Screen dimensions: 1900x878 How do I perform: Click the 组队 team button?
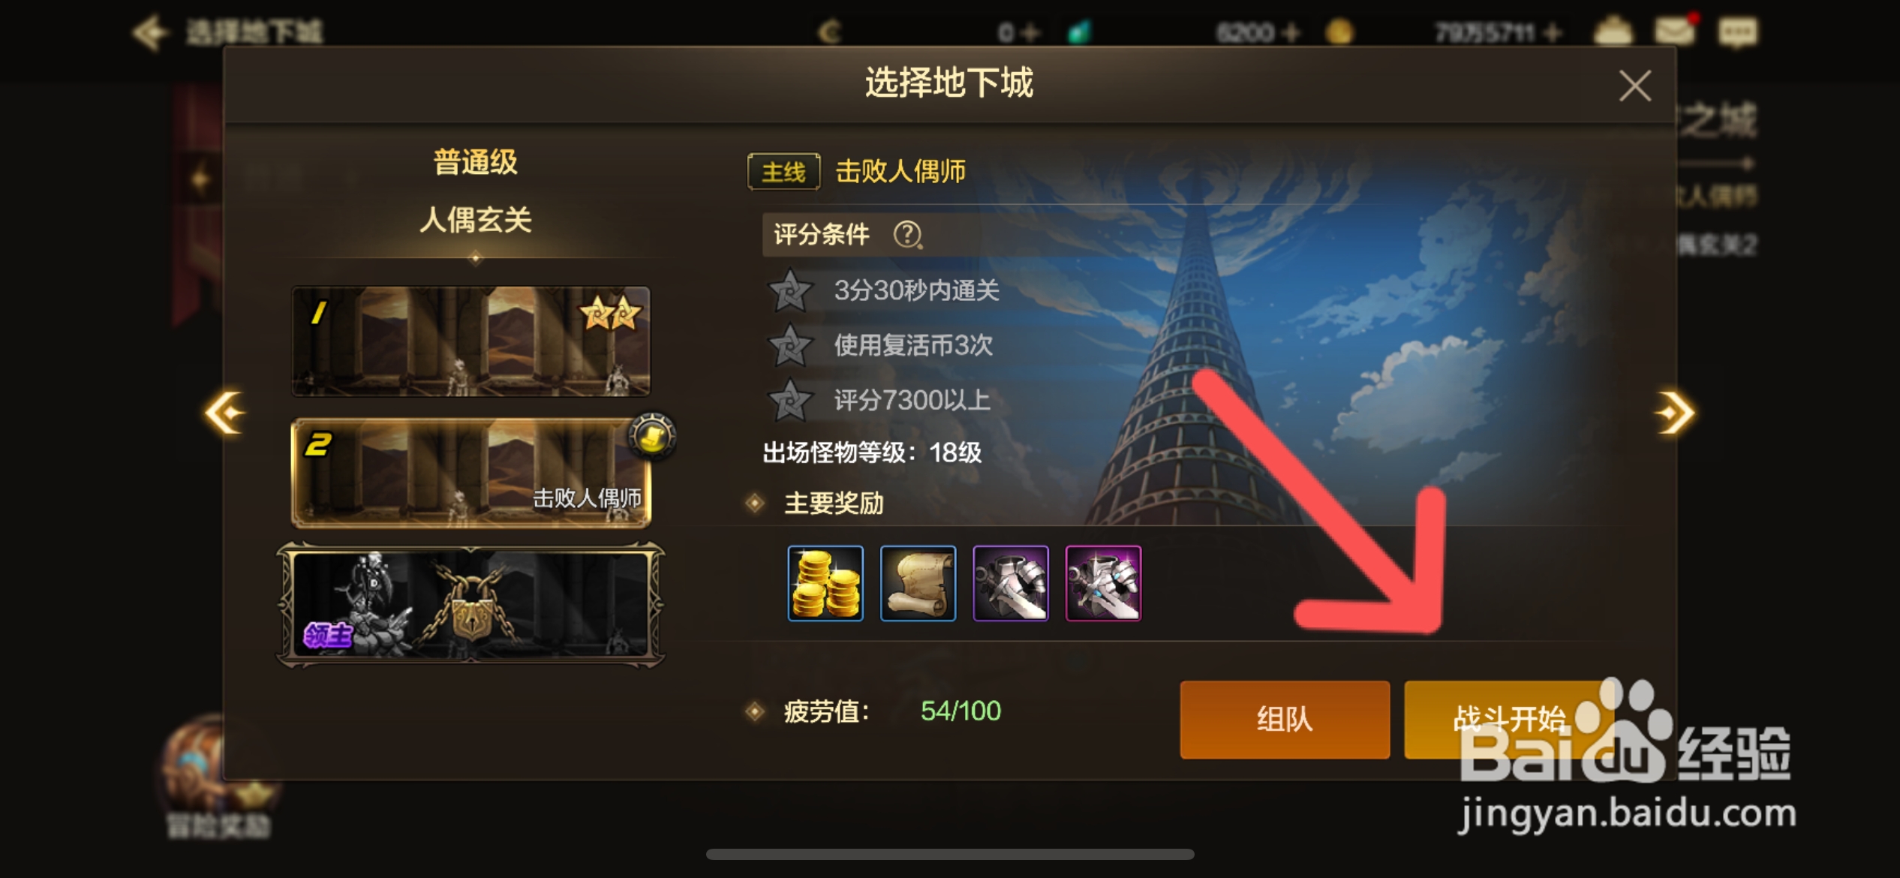point(1285,719)
